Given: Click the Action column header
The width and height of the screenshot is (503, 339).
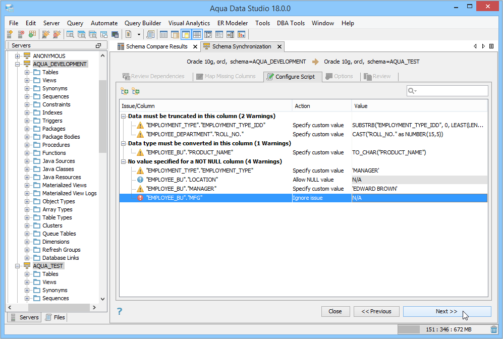Looking at the screenshot, I should (322, 106).
